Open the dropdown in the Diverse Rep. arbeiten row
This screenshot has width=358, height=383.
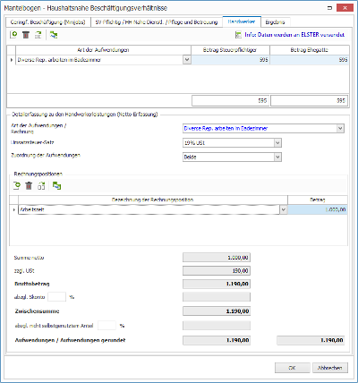pyautogui.click(x=187, y=60)
